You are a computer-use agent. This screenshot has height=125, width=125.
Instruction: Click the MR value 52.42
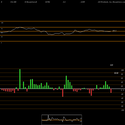tap(116, 73)
